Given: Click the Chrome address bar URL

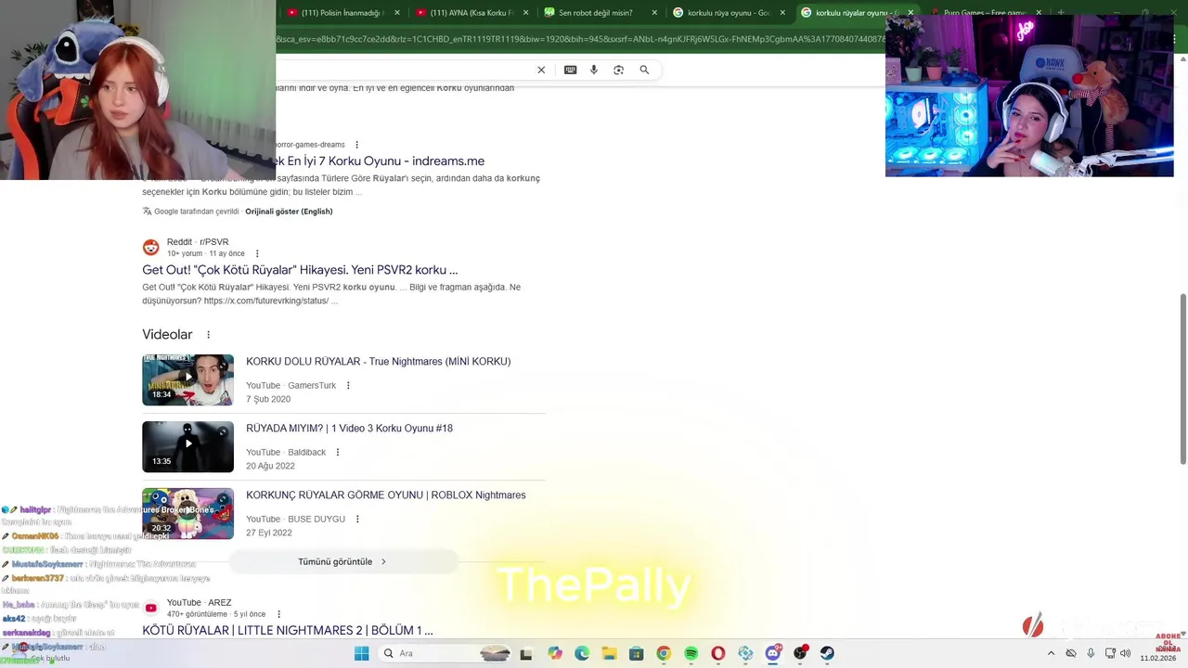Looking at the screenshot, I should click(x=580, y=39).
